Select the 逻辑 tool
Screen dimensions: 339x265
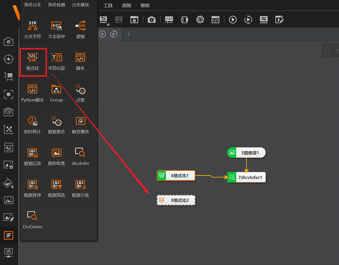(x=80, y=30)
